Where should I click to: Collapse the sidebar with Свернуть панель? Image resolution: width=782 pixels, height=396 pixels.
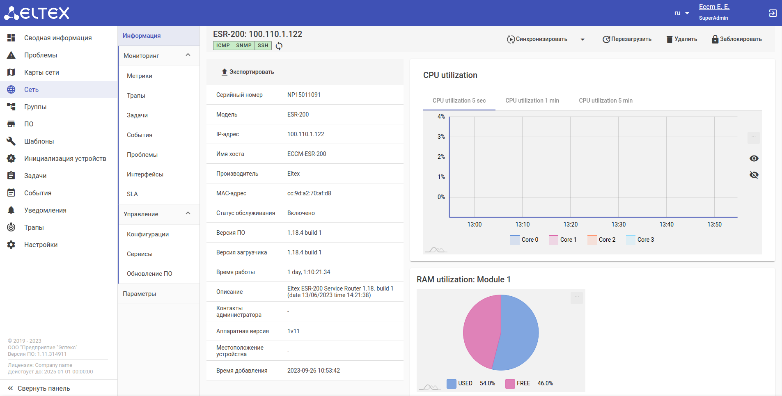coord(39,388)
